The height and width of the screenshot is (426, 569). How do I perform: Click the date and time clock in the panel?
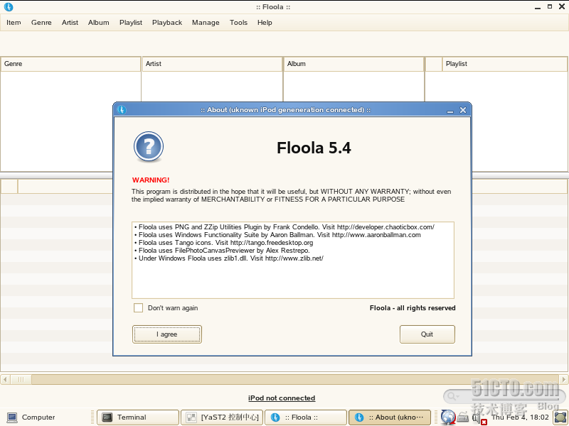520,417
